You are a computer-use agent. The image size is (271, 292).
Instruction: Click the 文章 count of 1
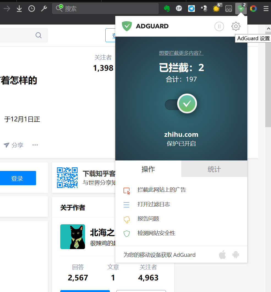tap(113, 277)
